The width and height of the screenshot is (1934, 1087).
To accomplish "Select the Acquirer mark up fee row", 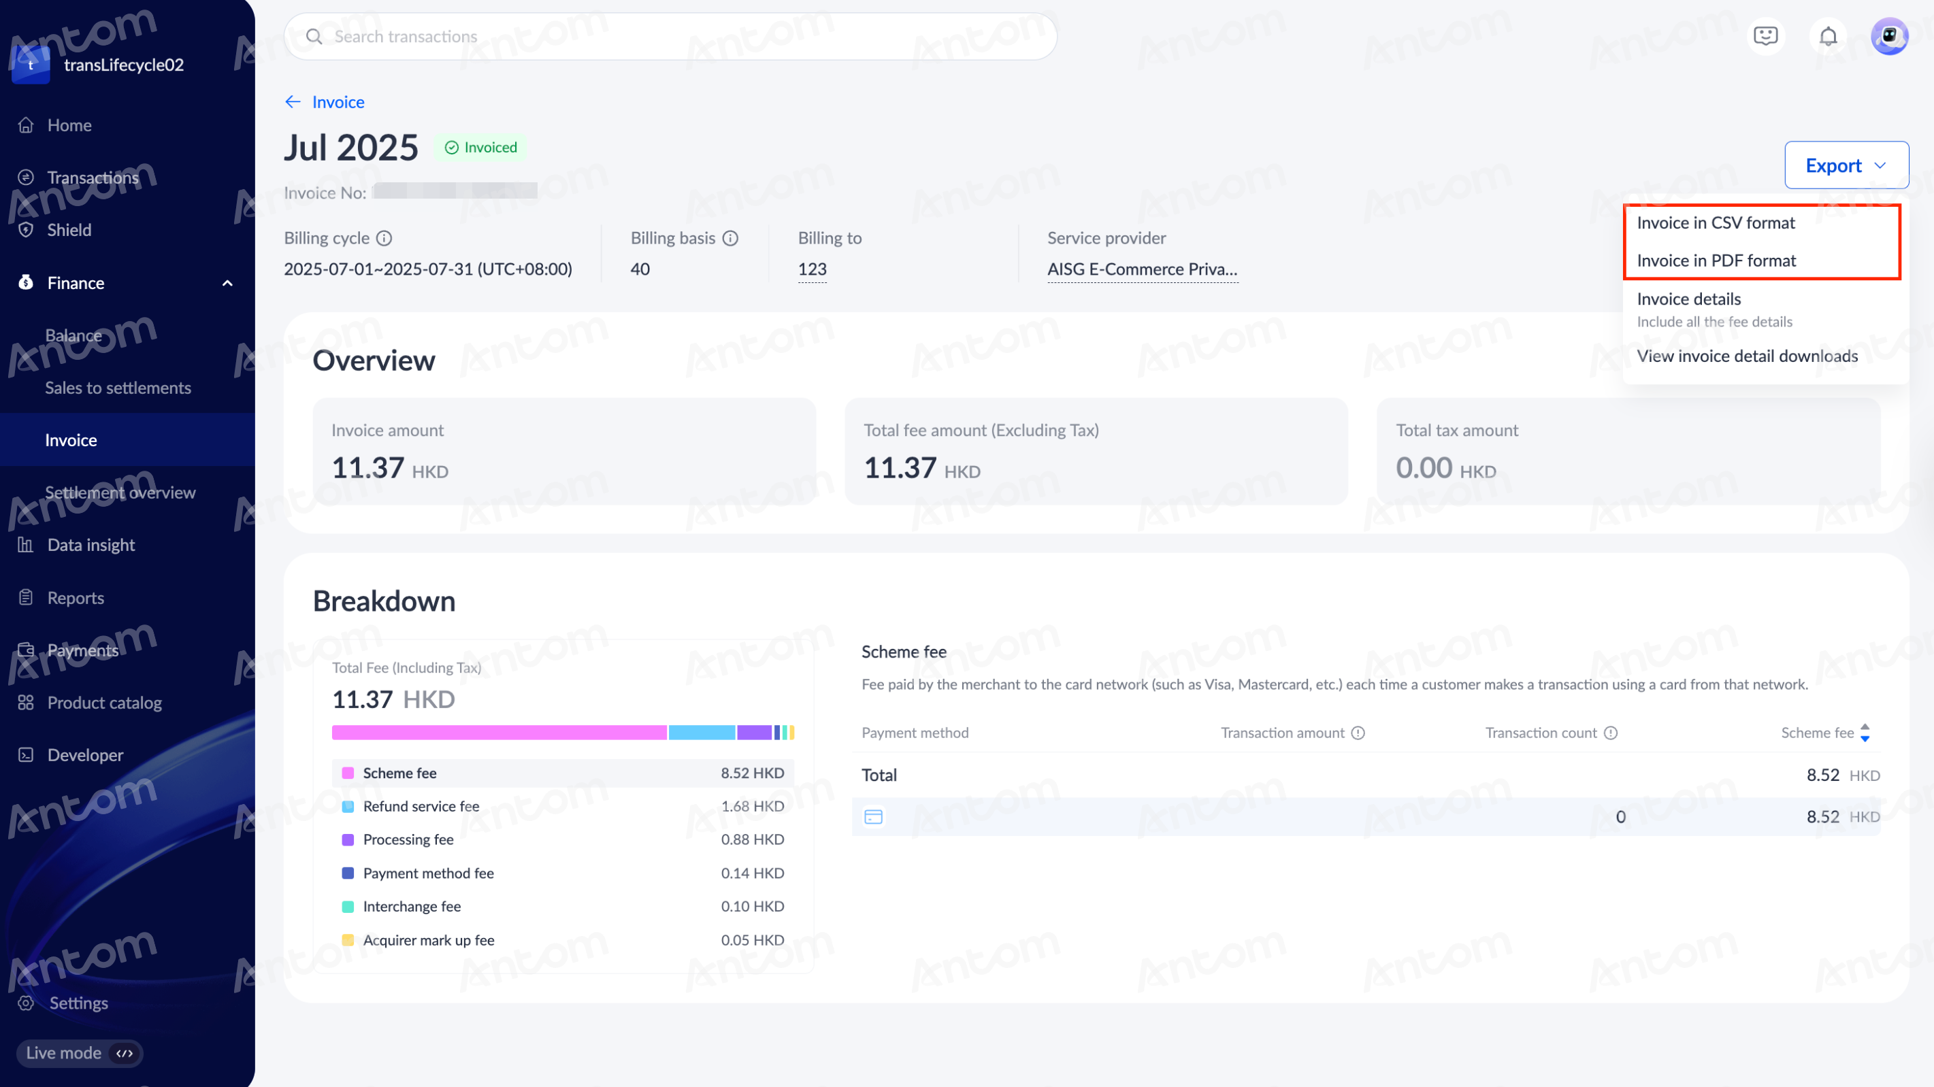I will pyautogui.click(x=563, y=941).
